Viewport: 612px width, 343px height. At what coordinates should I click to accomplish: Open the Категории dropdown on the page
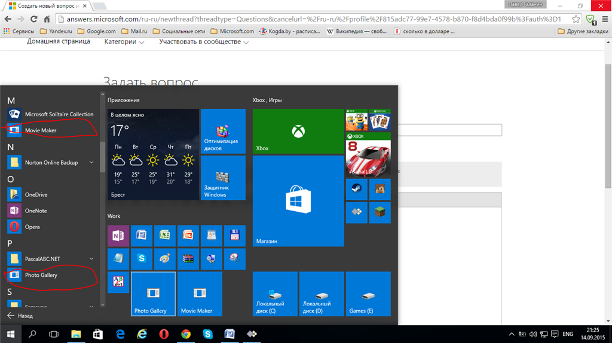pyautogui.click(x=124, y=42)
